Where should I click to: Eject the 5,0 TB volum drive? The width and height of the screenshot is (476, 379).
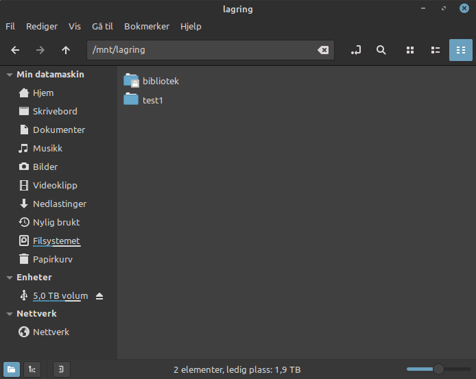pyautogui.click(x=99, y=296)
